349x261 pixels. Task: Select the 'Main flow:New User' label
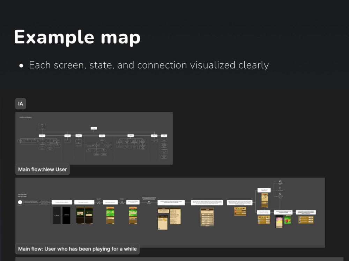(x=43, y=169)
